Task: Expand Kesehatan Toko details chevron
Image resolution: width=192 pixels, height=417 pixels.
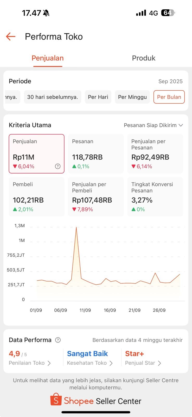Action: (111, 363)
